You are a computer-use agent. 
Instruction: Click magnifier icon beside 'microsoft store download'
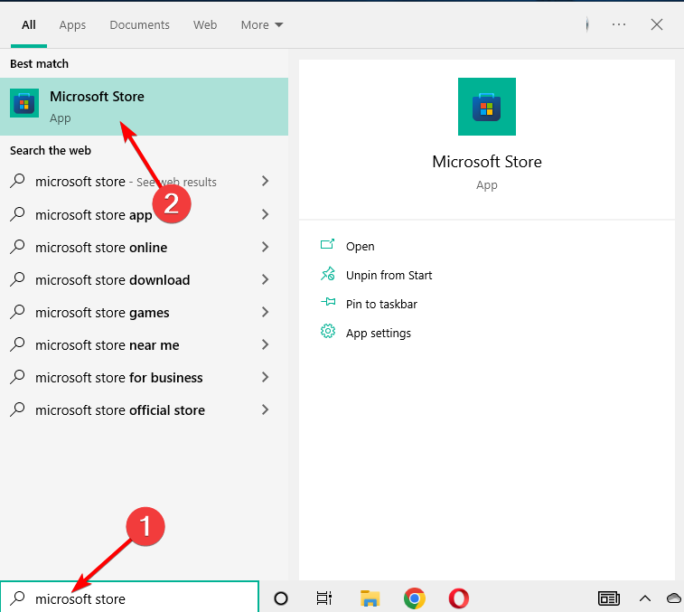(17, 278)
